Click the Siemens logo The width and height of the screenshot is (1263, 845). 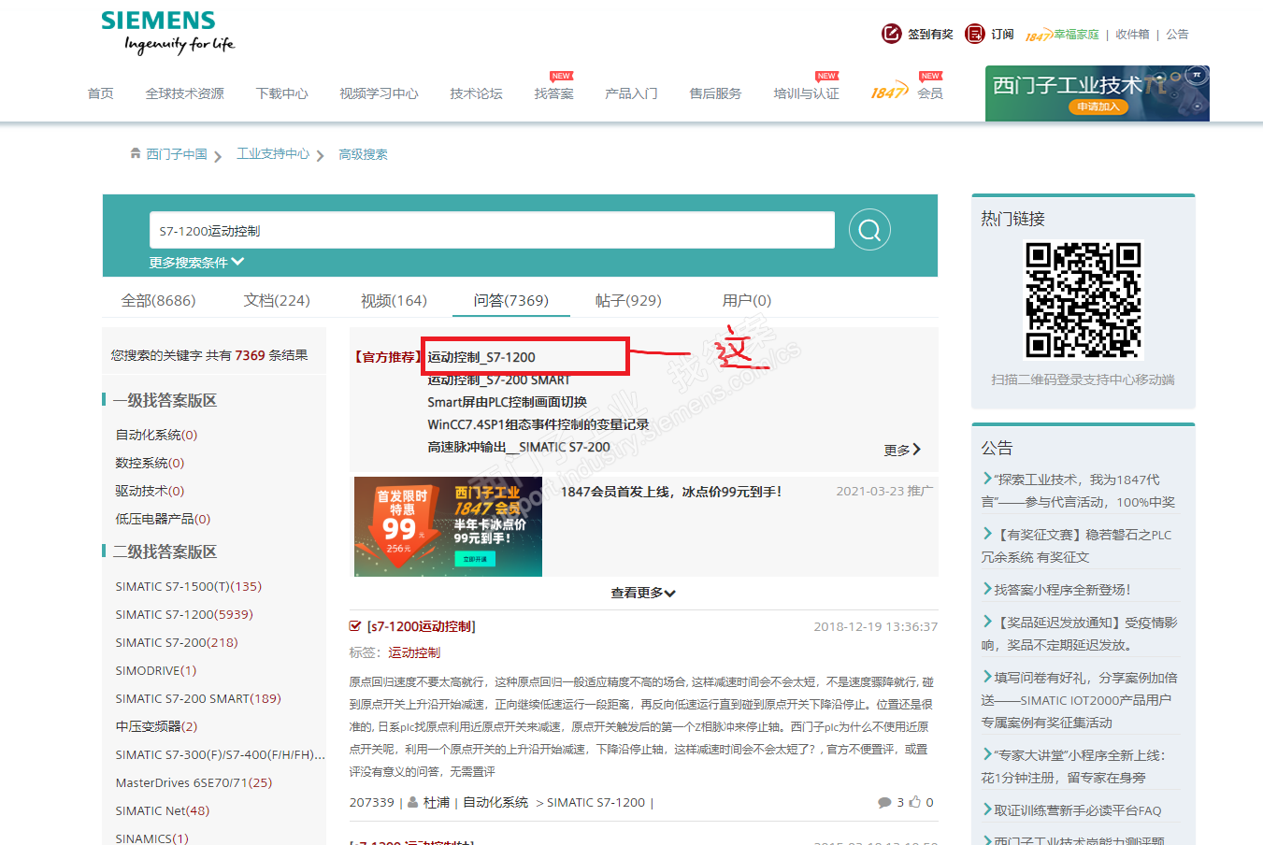167,33
